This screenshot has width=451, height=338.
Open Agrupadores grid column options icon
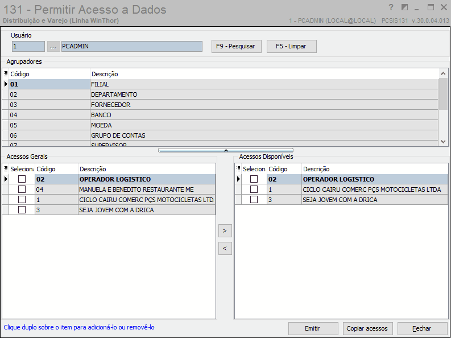pos(6,74)
